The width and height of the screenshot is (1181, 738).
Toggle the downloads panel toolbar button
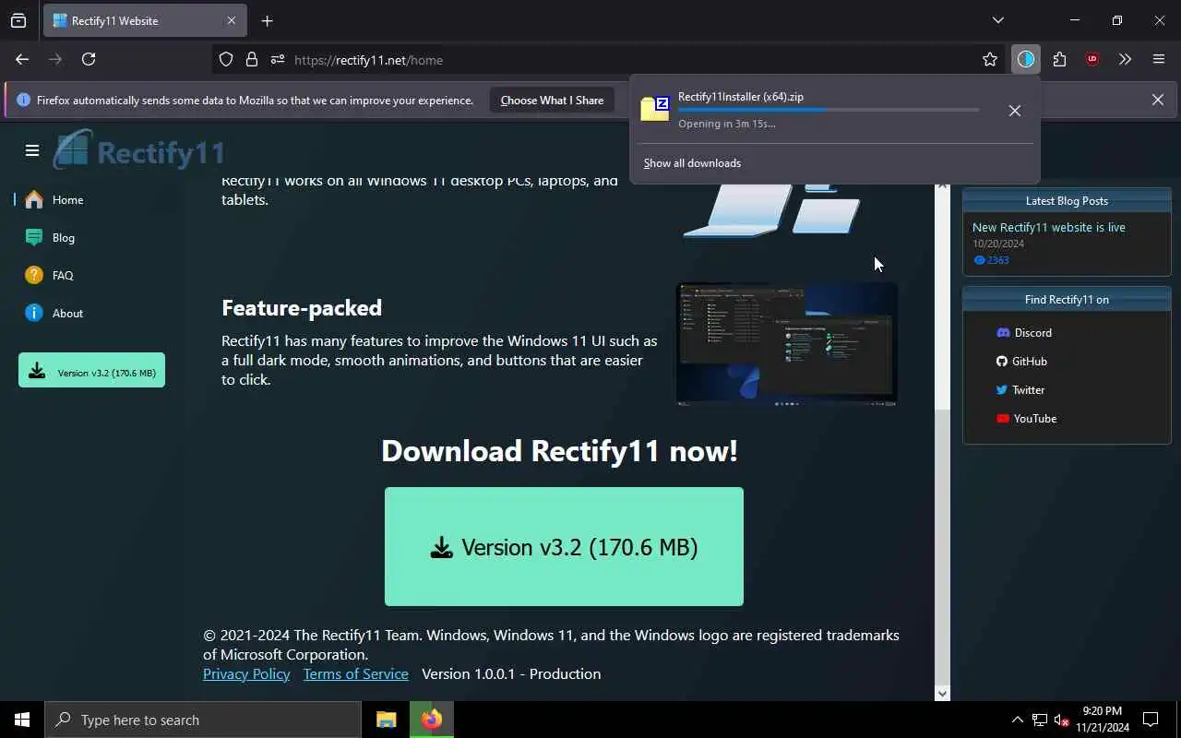coord(1026,59)
